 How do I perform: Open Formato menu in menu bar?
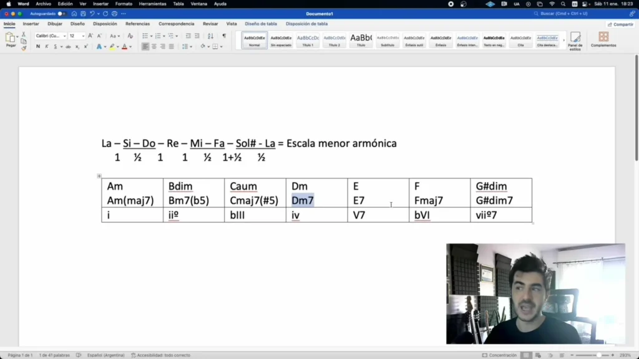124,4
